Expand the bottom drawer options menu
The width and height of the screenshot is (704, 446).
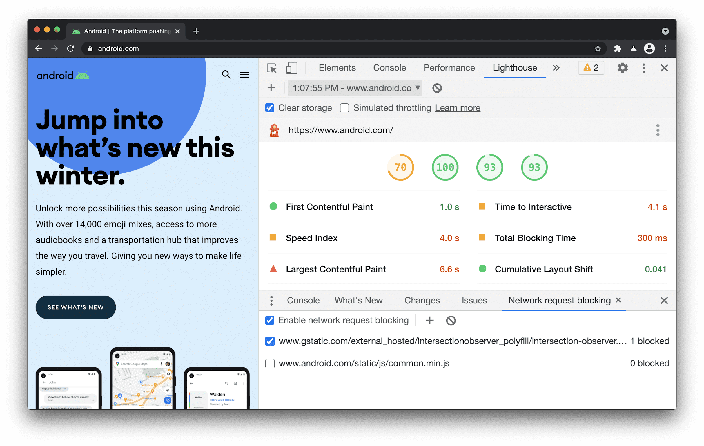271,300
